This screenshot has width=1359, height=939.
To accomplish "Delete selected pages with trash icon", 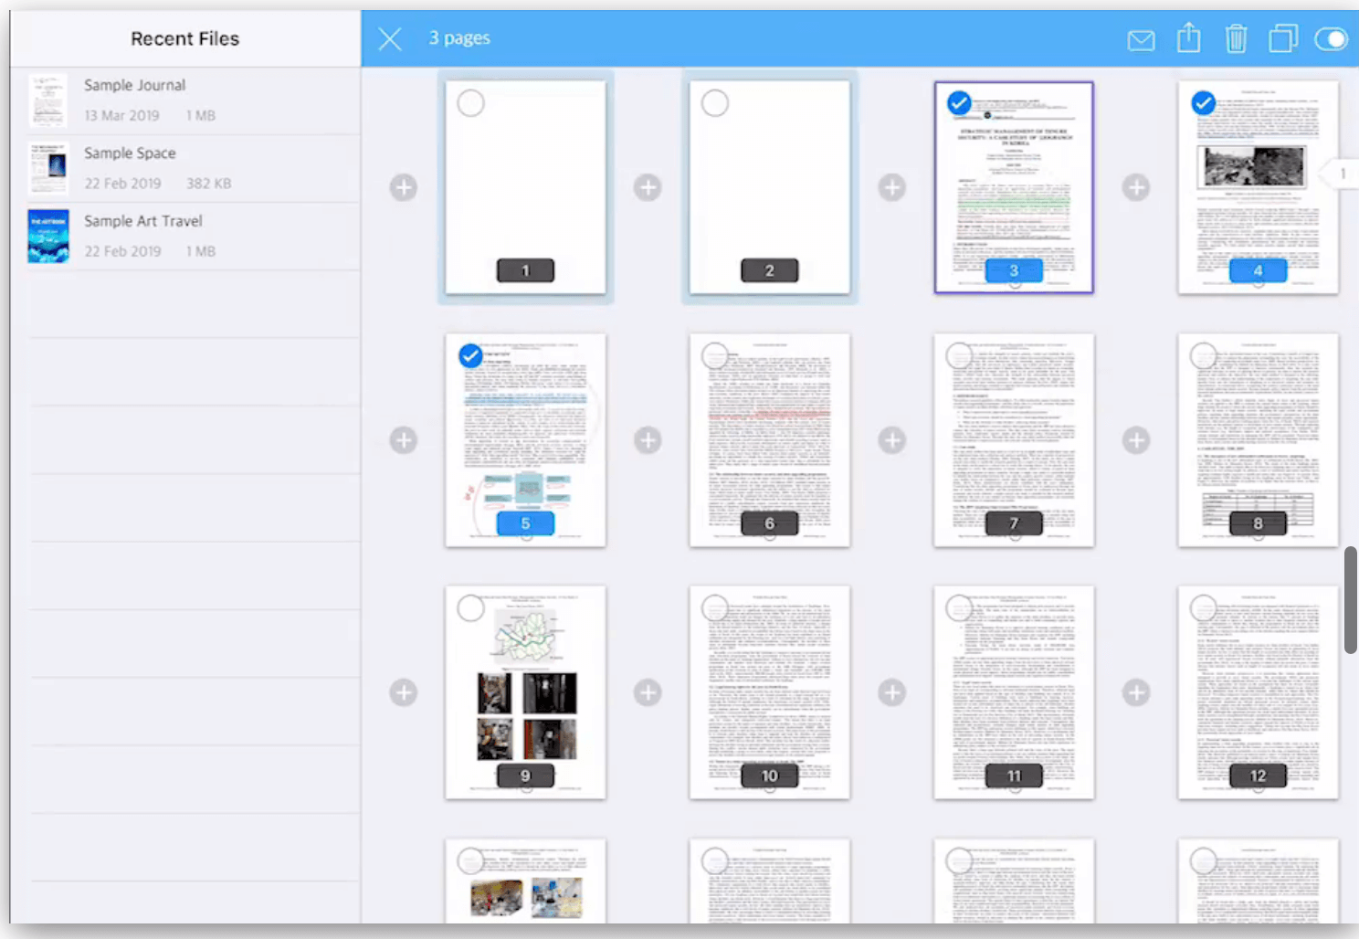I will click(x=1236, y=38).
